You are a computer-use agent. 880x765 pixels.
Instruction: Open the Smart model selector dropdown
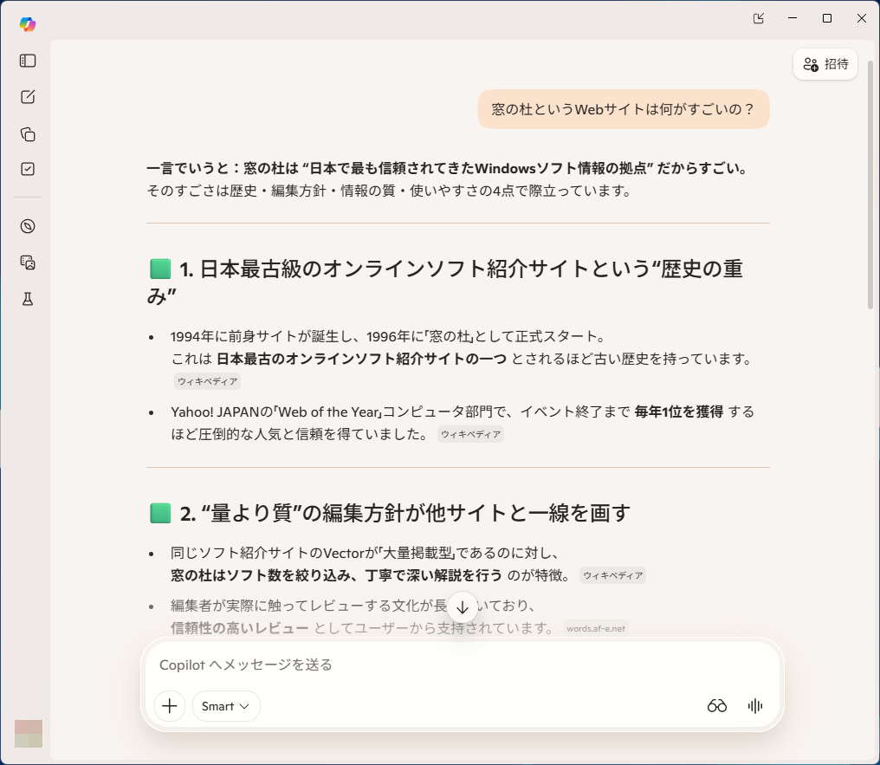[225, 706]
